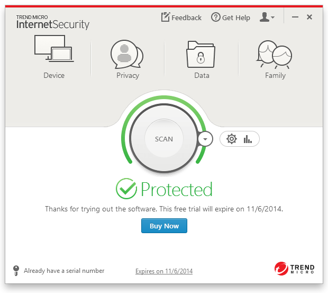The image size is (328, 293).
Task: Open the Family protection icon
Action: click(275, 54)
